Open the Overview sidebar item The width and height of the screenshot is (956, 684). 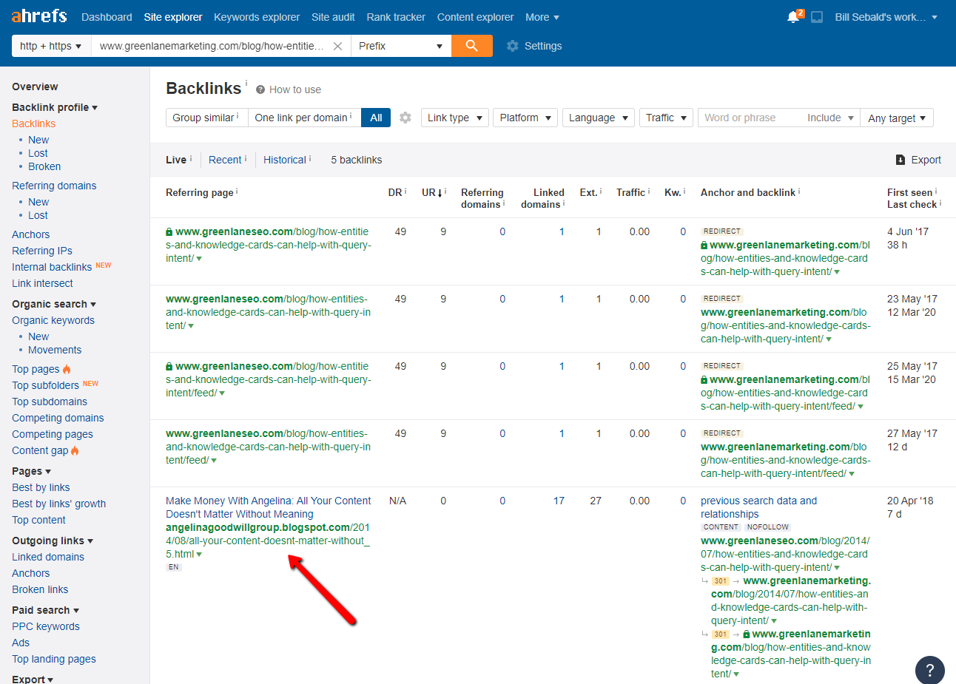coord(35,87)
